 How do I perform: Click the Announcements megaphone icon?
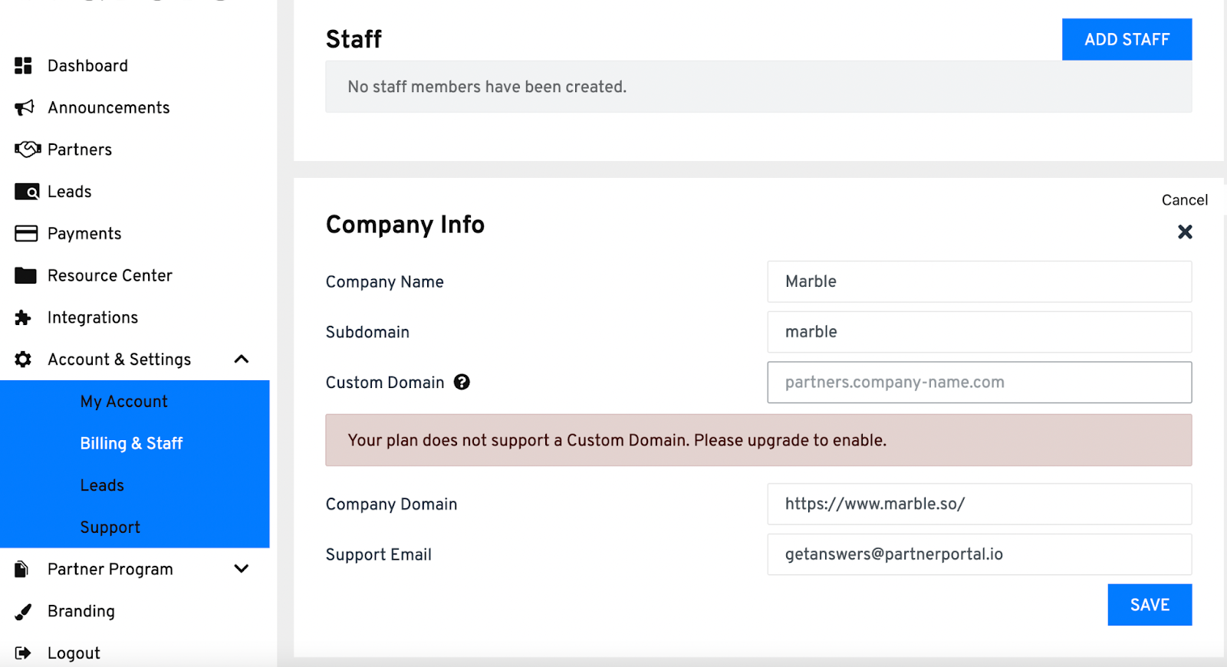[x=25, y=107]
